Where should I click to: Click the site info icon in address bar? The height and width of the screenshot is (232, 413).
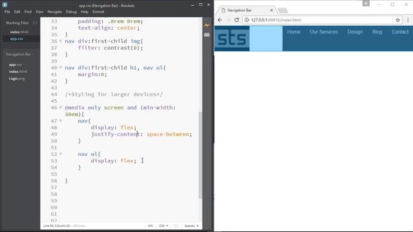pyautogui.click(x=247, y=20)
